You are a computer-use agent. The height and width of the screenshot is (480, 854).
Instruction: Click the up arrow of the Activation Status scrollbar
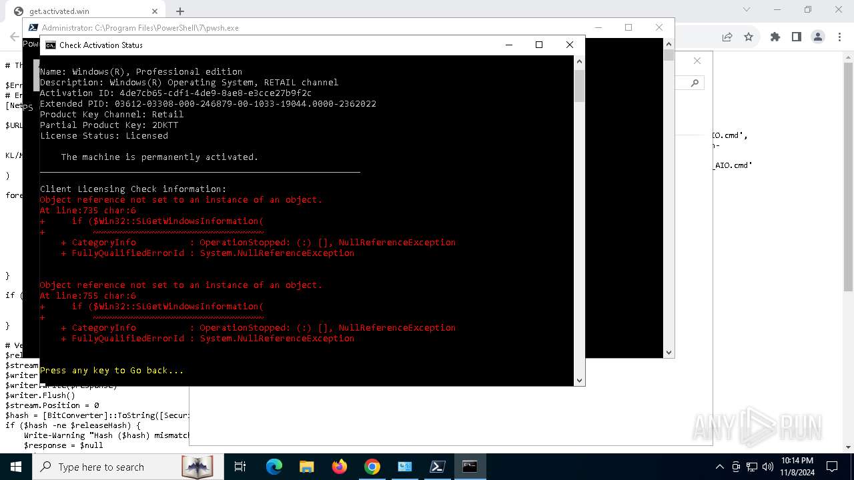coord(579,61)
